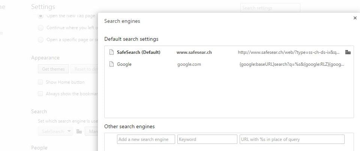Click the Add a new search engine field
This screenshot has width=360, height=151.
click(146, 139)
